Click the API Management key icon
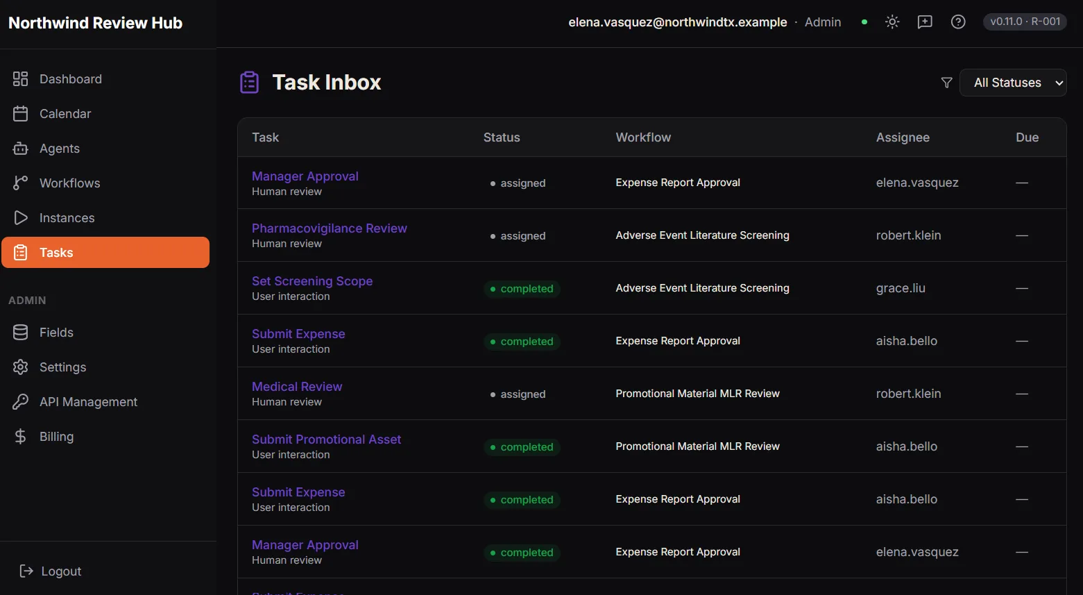 click(21, 402)
